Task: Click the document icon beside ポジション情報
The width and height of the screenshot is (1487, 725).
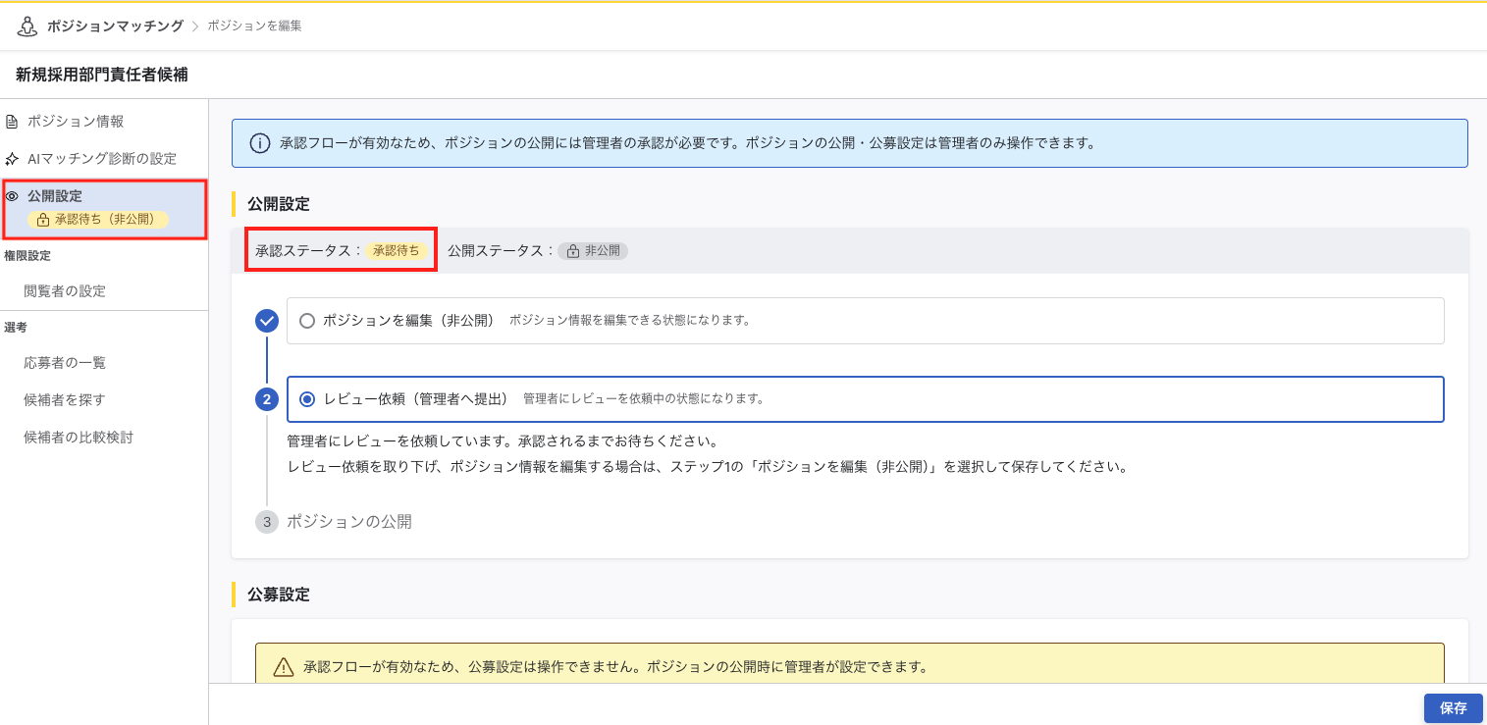Action: point(12,122)
